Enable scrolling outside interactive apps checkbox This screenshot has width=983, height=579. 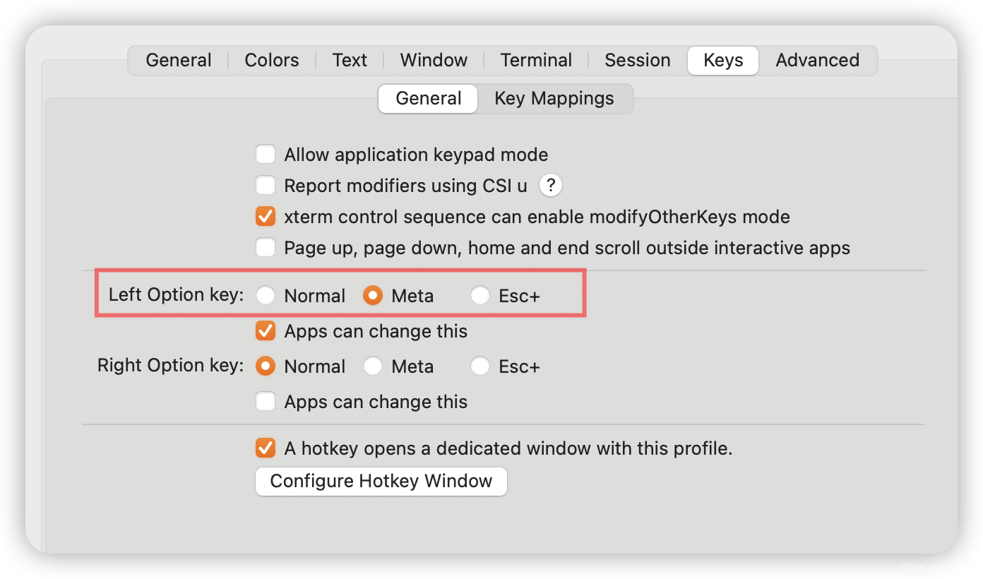265,247
